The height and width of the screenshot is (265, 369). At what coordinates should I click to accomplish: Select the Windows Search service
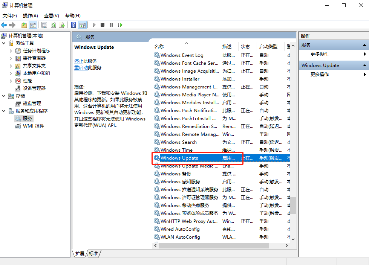tap(178, 142)
